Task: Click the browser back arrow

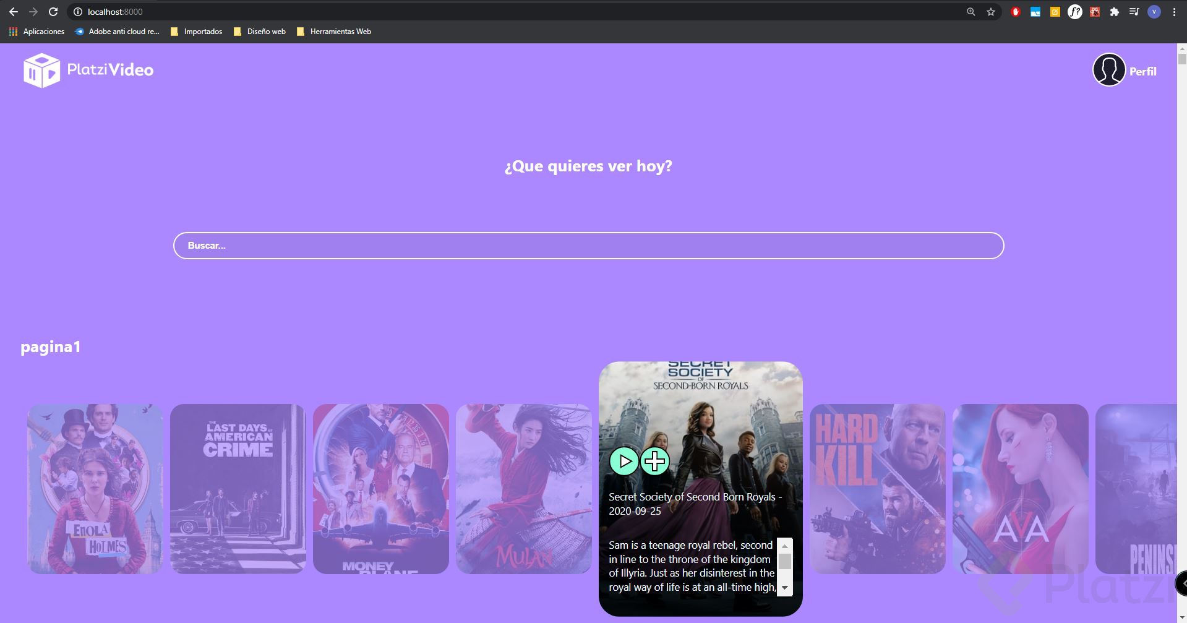Action: pyautogui.click(x=14, y=12)
